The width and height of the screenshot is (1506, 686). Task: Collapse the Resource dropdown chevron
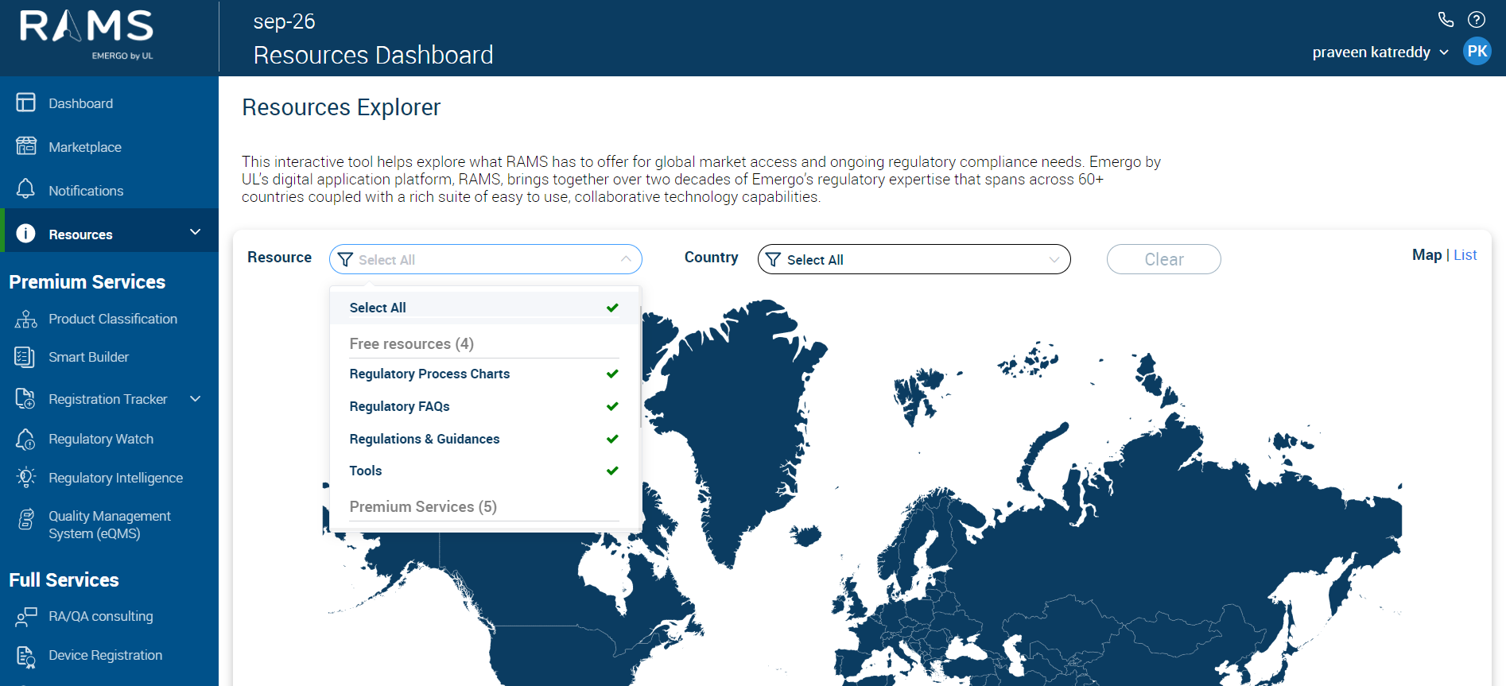tap(626, 259)
